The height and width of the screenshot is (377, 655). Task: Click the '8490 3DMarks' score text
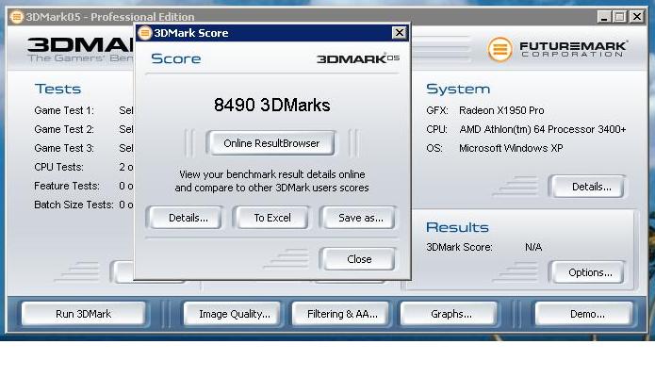point(272,105)
